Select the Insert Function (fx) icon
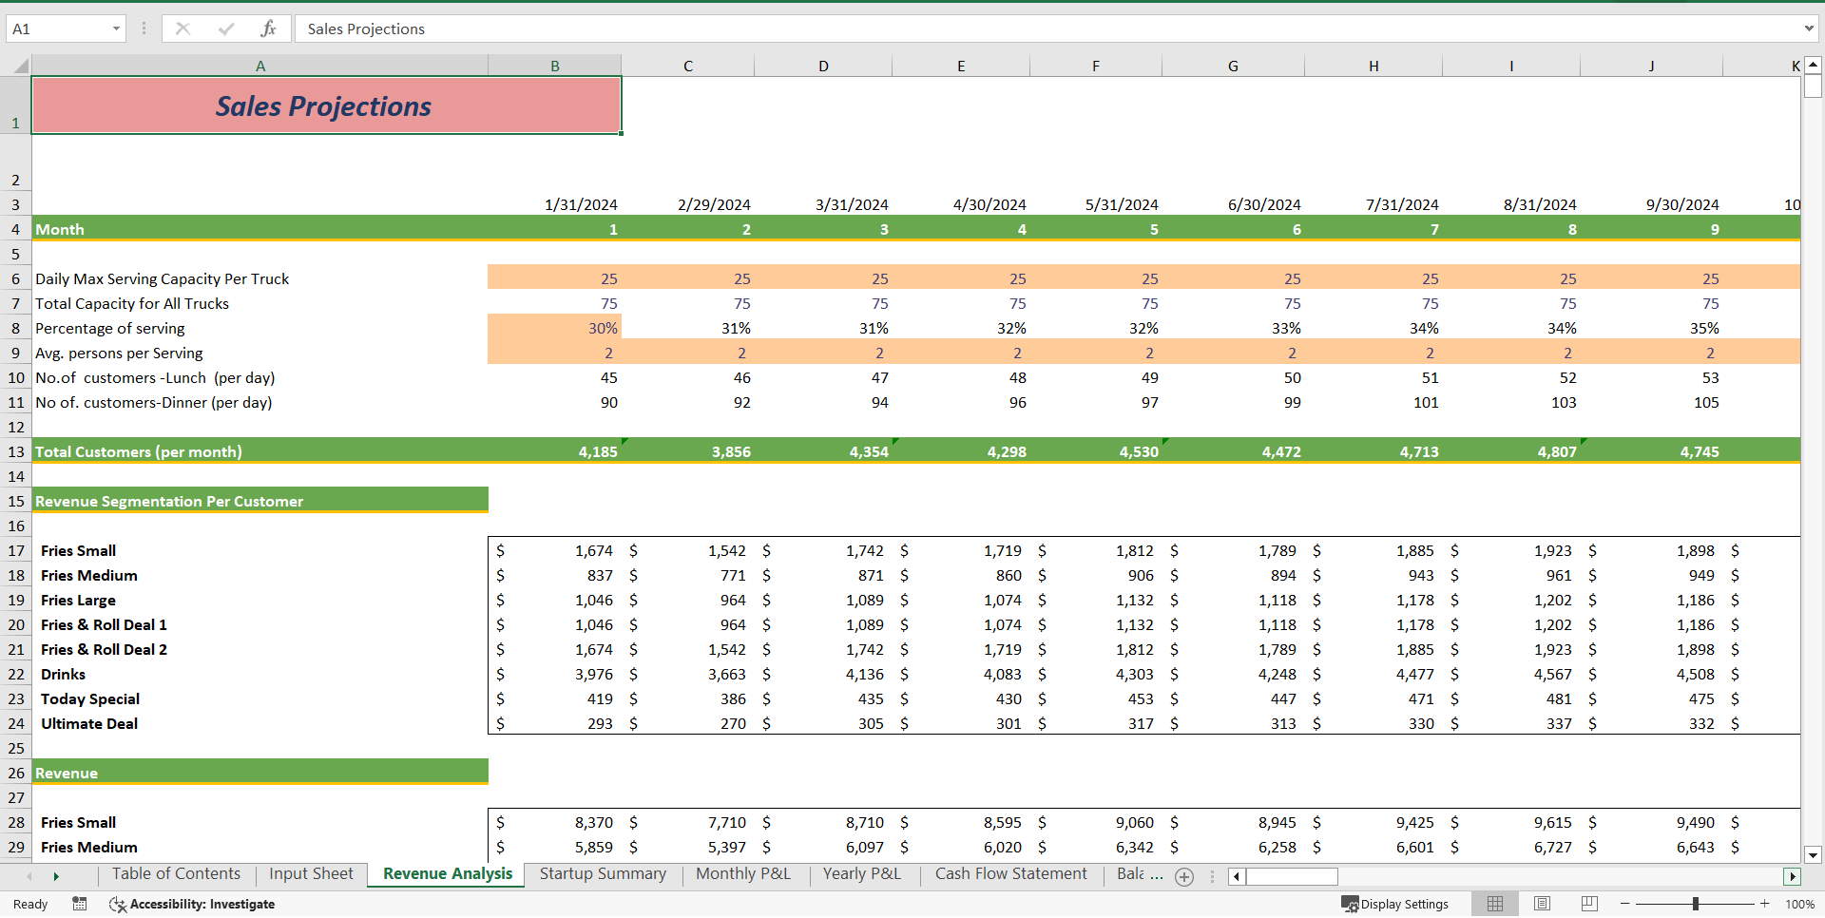This screenshot has width=1825, height=918. coord(269,29)
